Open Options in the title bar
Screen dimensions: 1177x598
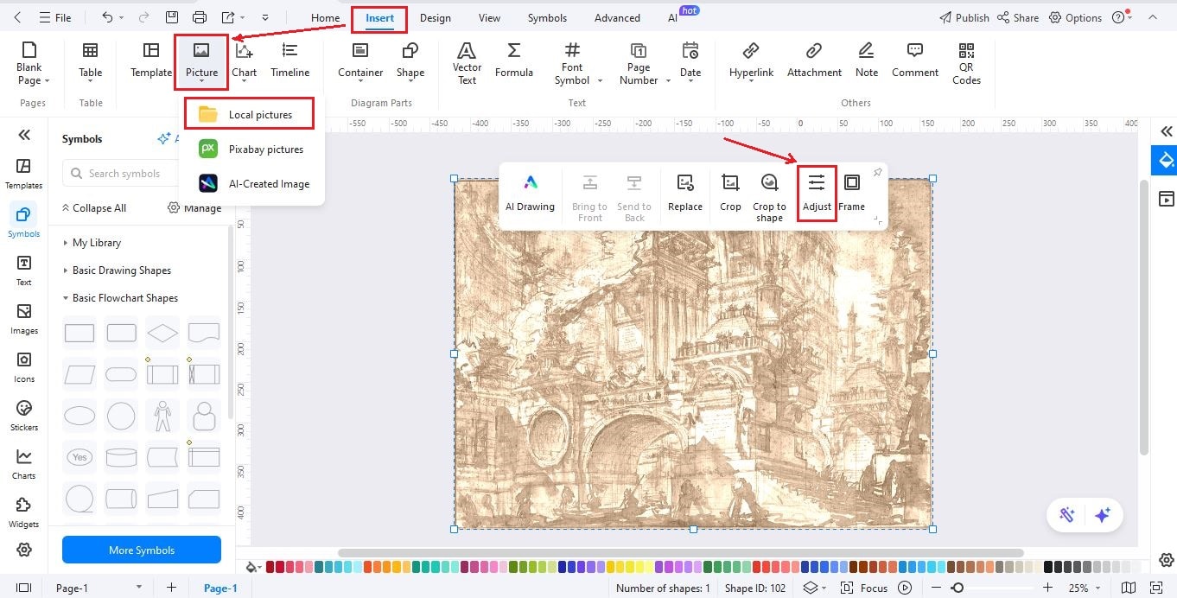coord(1076,17)
